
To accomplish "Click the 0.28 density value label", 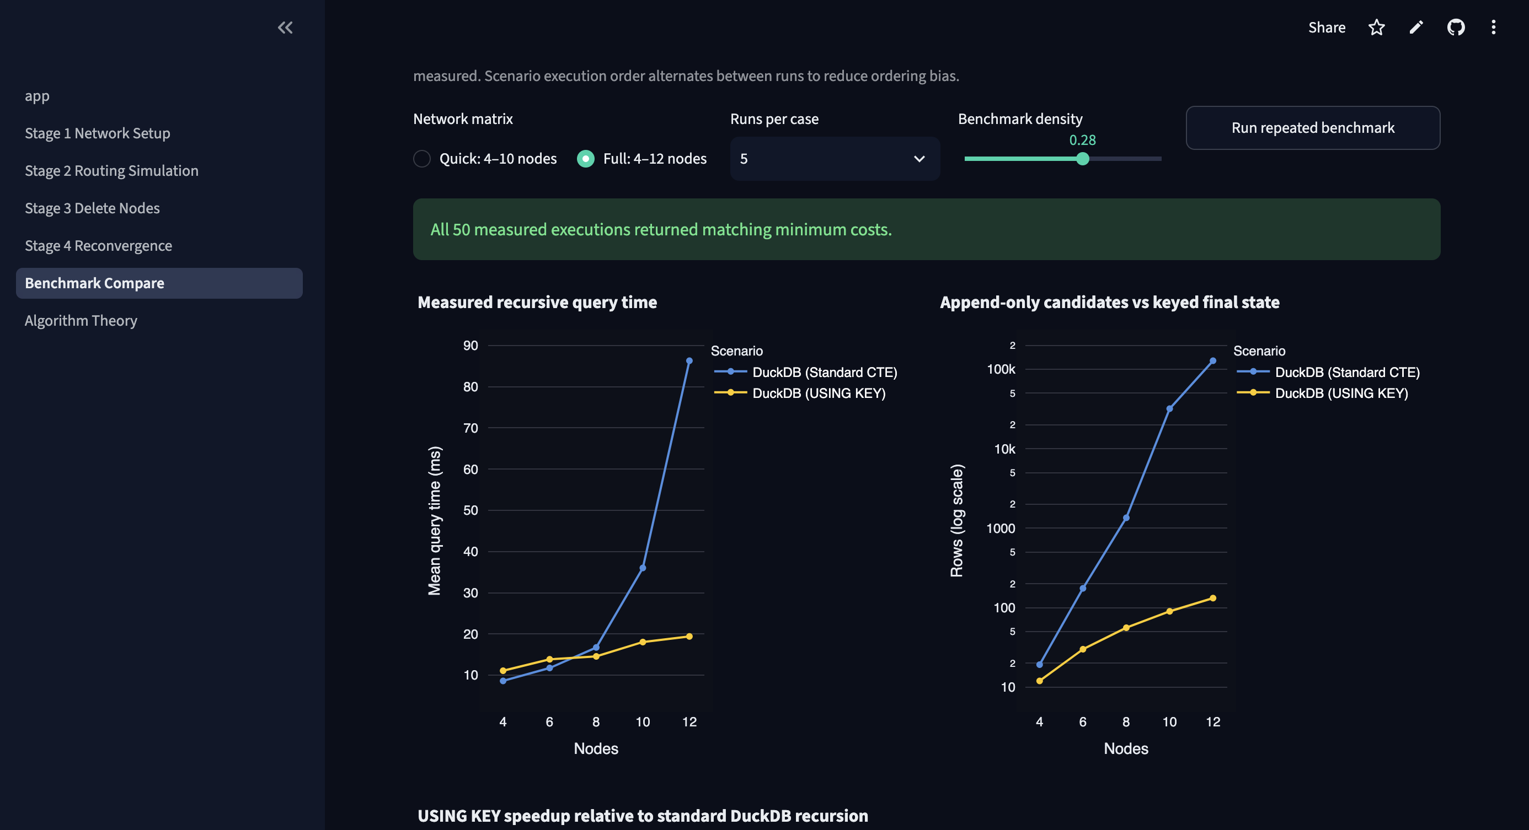I will tap(1083, 140).
